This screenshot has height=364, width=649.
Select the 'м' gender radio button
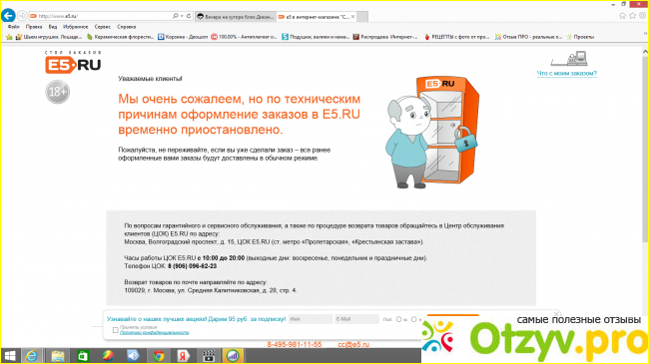pyautogui.click(x=398, y=319)
